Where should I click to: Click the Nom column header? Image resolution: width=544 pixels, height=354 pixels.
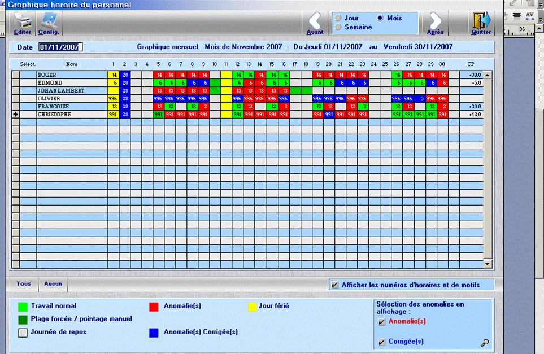coord(72,64)
